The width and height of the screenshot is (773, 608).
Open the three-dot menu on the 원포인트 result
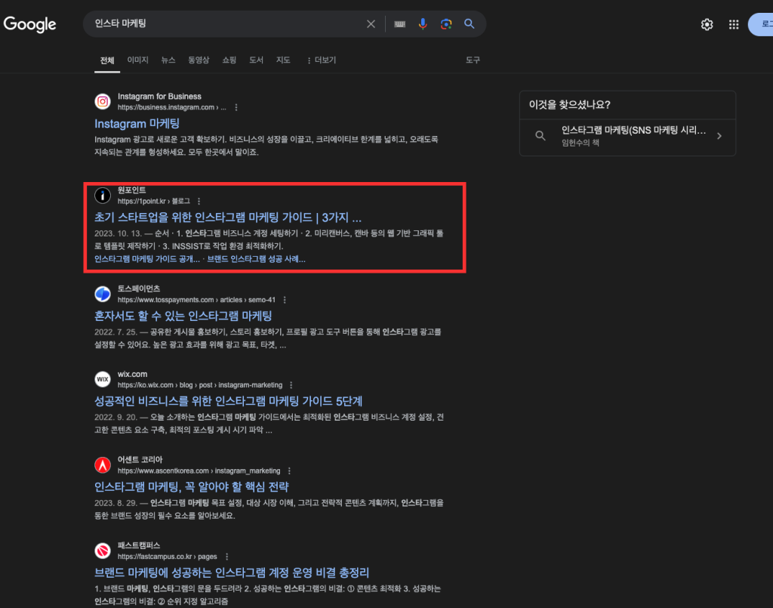click(198, 201)
